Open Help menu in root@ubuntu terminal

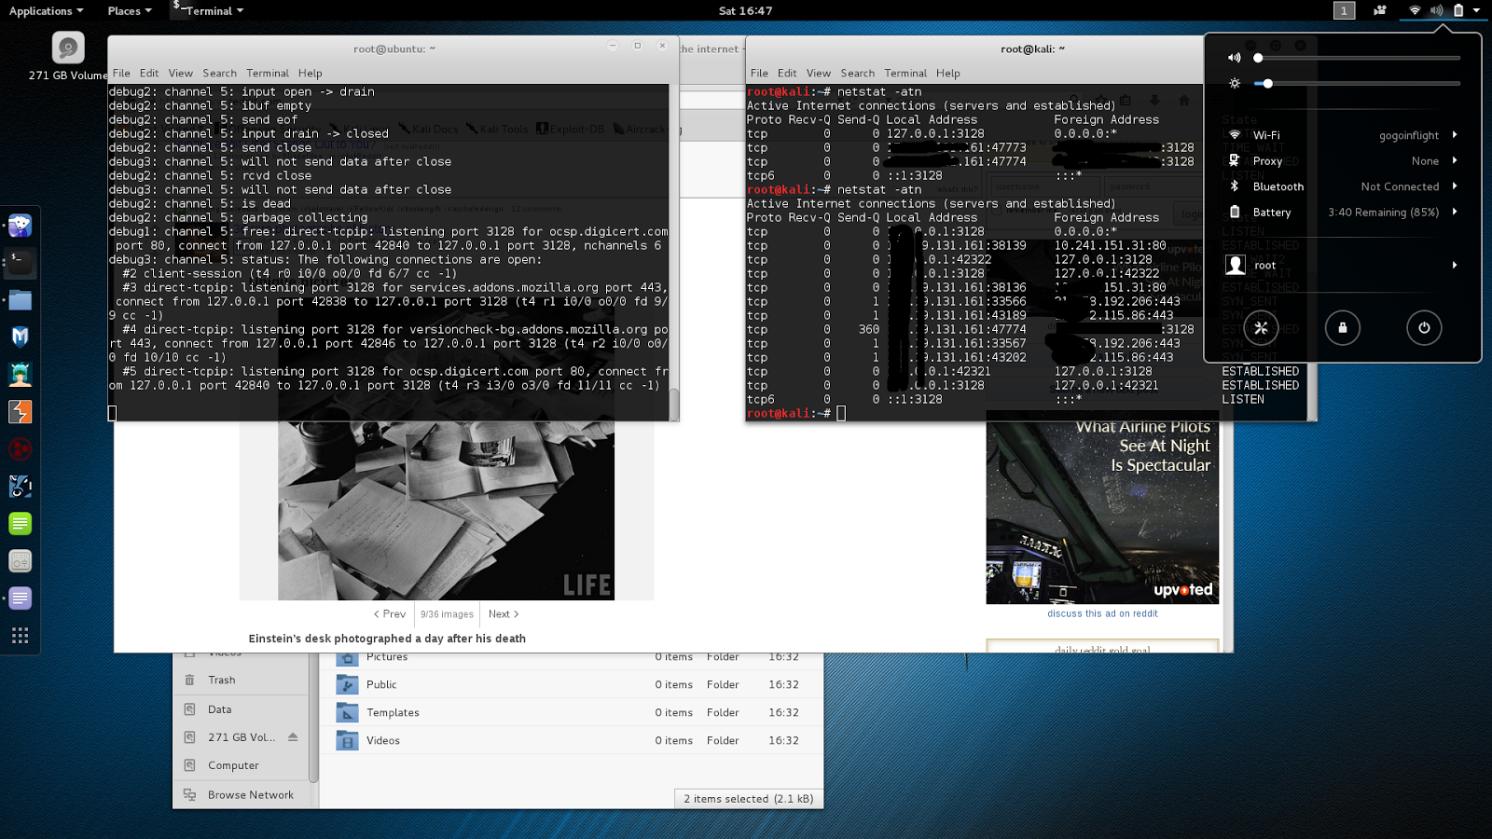[x=310, y=73]
